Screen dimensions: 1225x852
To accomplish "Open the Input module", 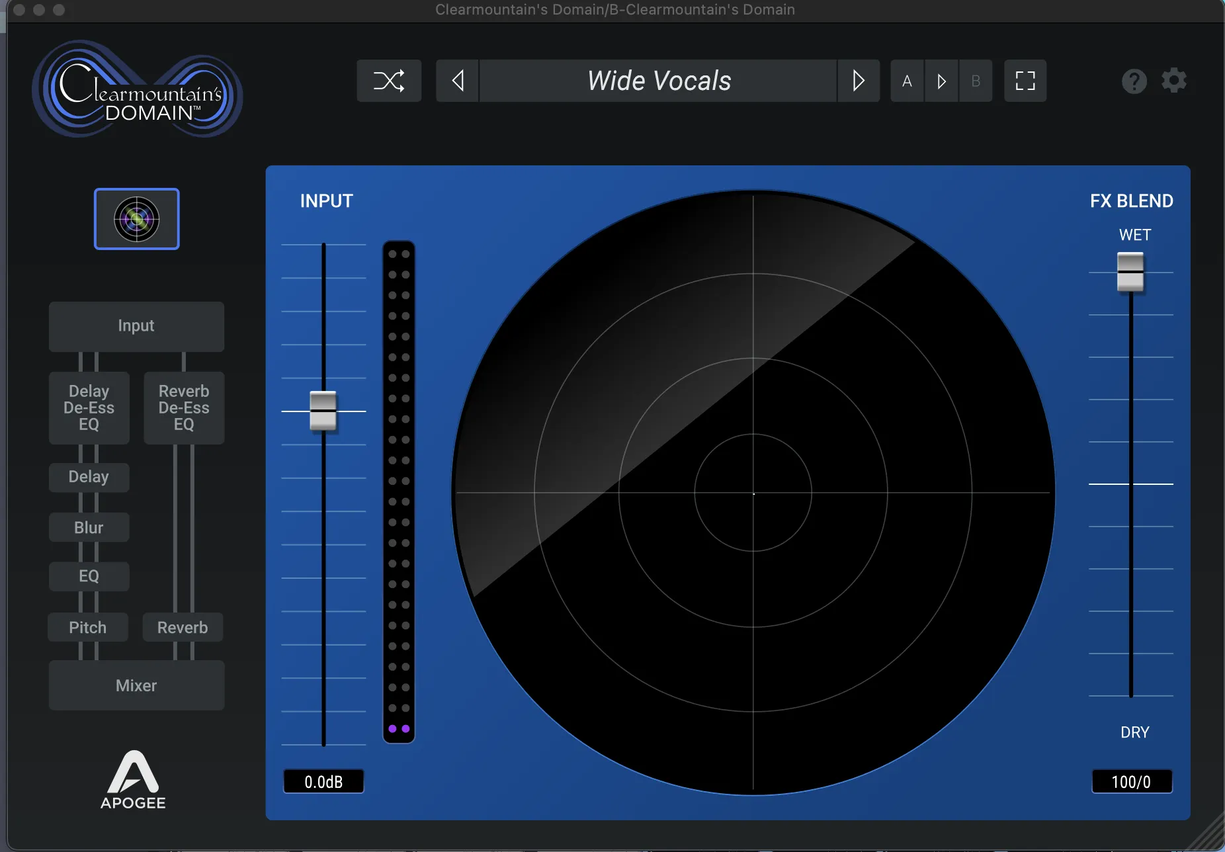I will point(136,326).
